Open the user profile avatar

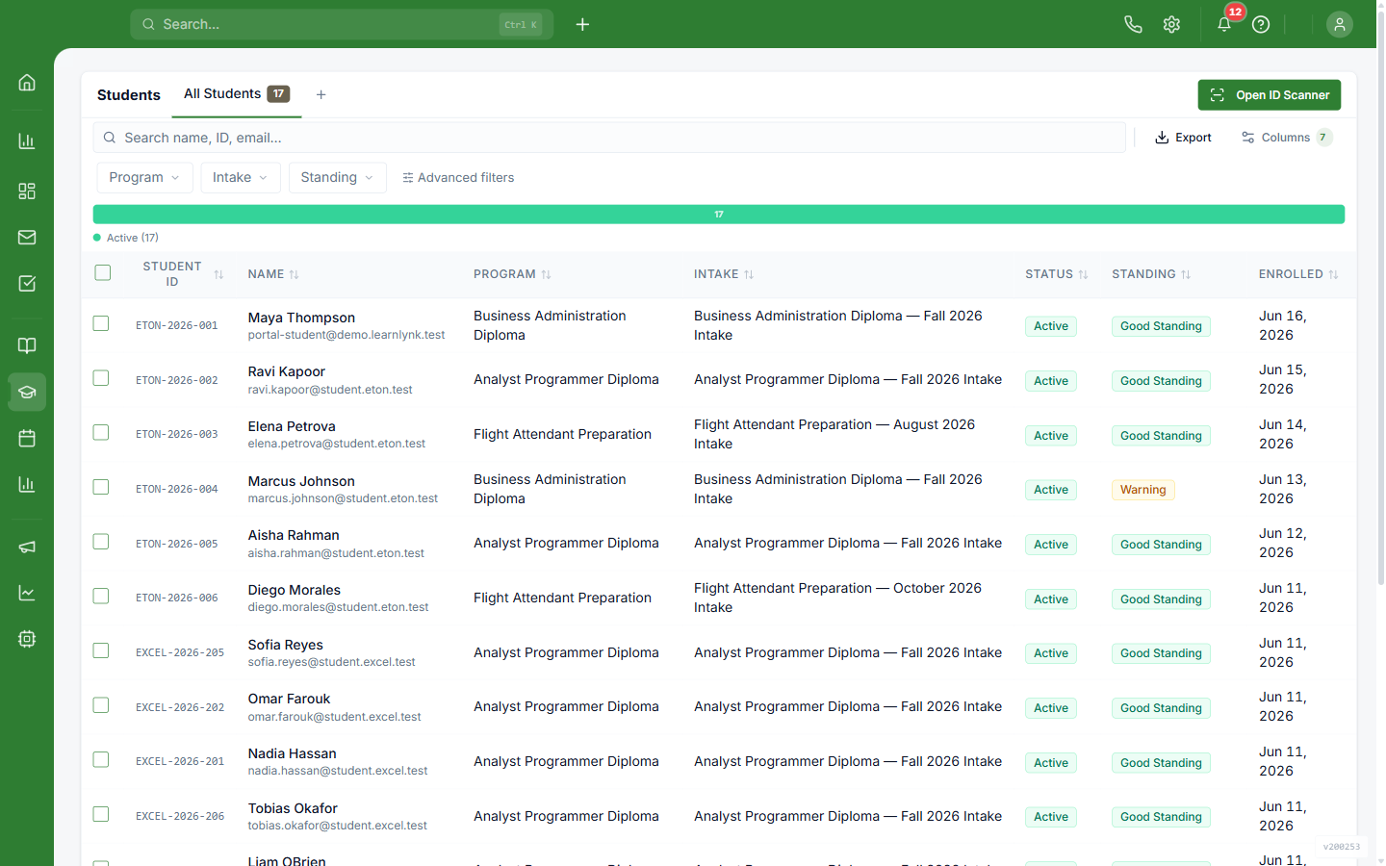point(1340,24)
